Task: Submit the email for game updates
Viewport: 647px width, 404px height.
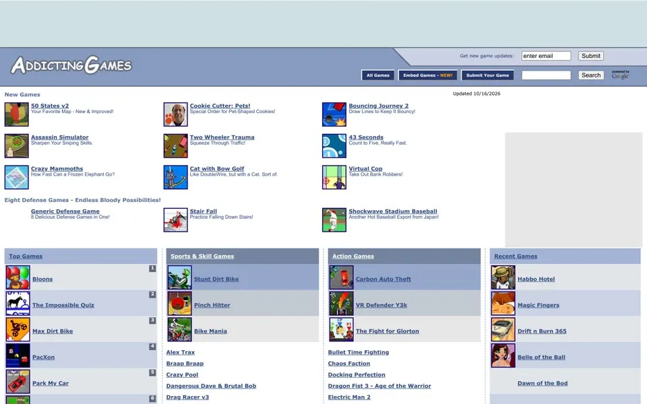Action: [x=591, y=56]
